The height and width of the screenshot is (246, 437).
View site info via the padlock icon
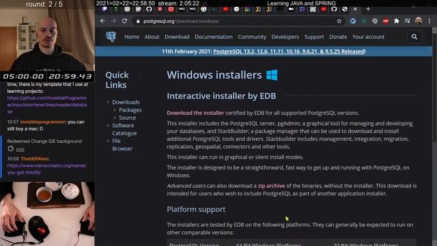138,21
